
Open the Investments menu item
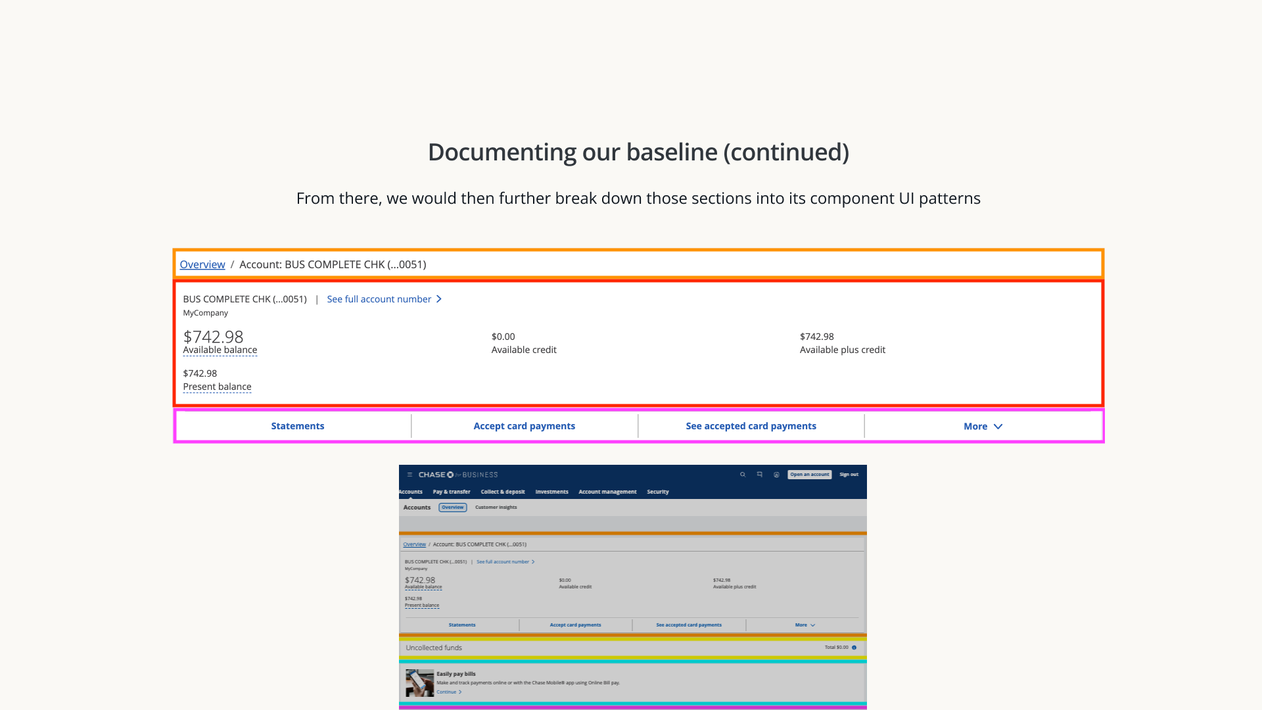click(551, 492)
